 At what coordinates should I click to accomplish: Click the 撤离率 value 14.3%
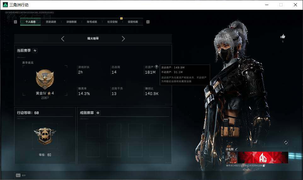(84, 94)
